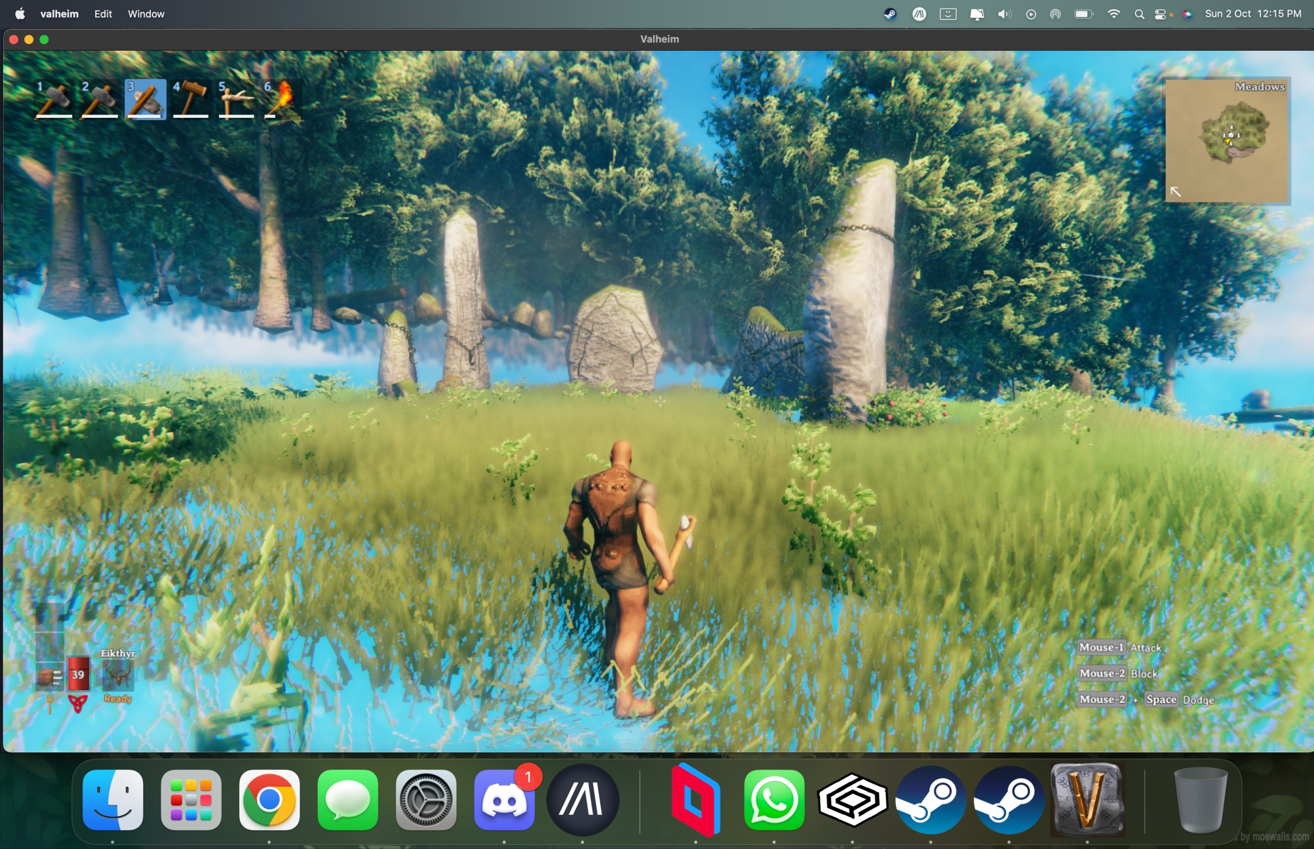
Task: Open Spotlight search in menu bar
Action: coord(1139,14)
